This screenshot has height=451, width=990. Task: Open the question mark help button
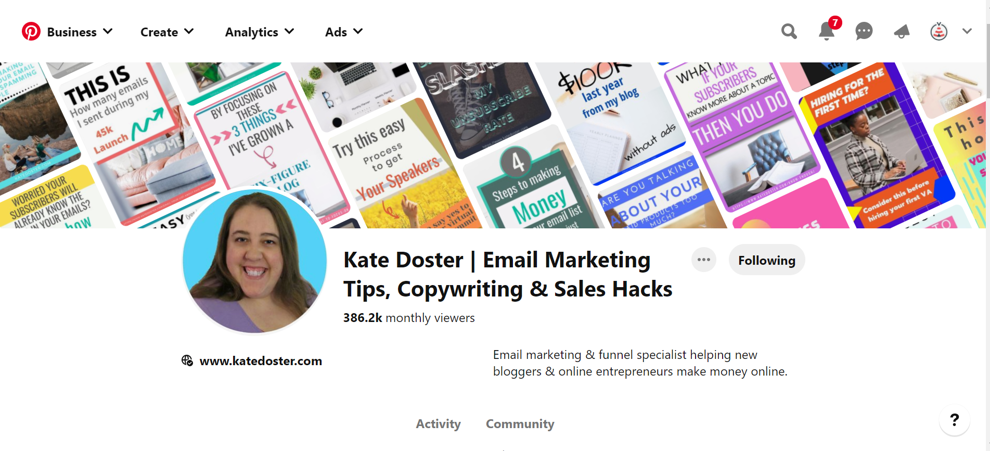click(x=955, y=420)
